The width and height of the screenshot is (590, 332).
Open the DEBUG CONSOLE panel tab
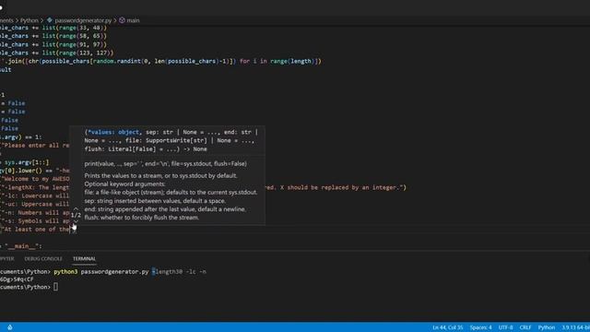(x=43, y=258)
